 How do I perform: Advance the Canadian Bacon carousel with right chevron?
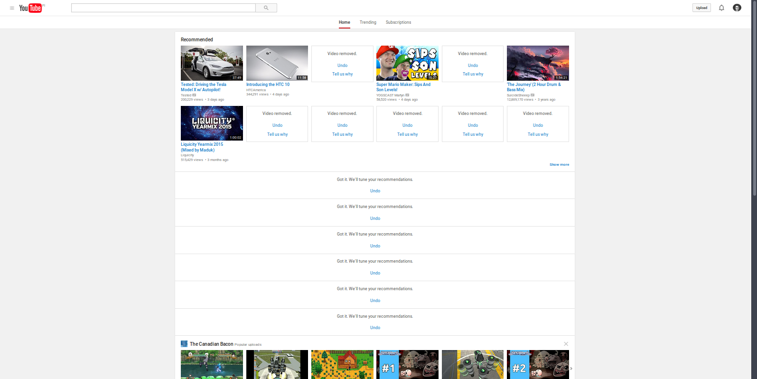[571, 369]
